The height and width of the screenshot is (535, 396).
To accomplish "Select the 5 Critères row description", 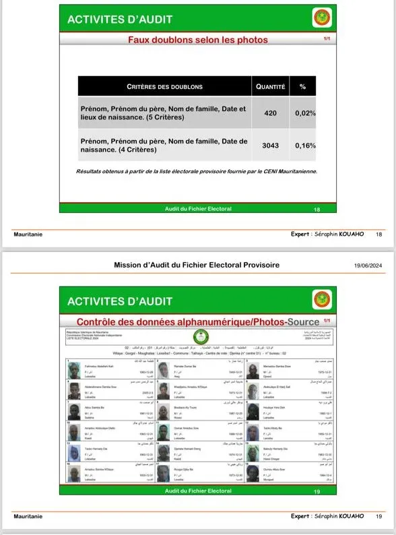I will 163,113.
